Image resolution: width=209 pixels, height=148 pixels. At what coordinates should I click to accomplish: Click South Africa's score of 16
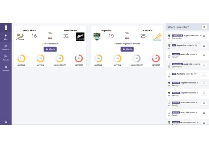pyautogui.click(x=34, y=36)
